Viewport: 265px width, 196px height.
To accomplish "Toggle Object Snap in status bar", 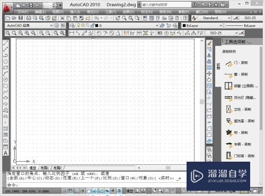I will [89, 191].
